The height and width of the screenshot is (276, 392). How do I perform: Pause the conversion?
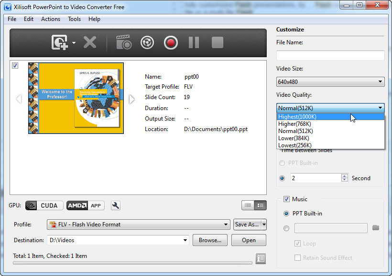click(194, 42)
